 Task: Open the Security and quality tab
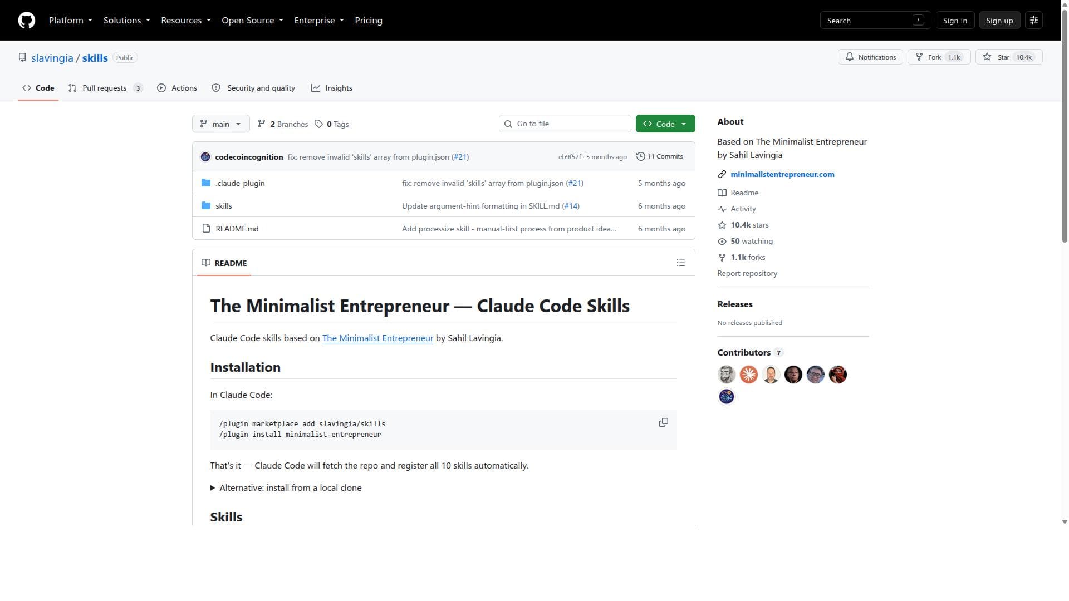254,88
